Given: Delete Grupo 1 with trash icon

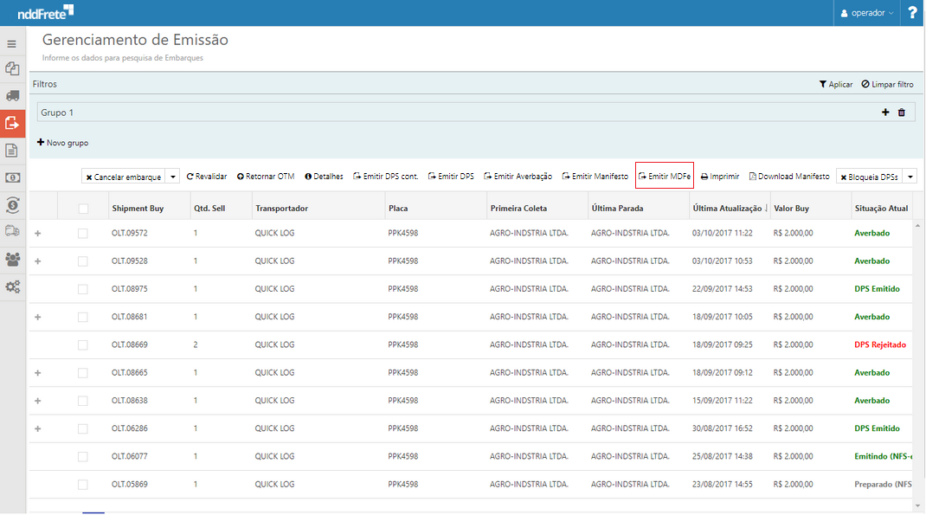Looking at the screenshot, I should 901,113.
